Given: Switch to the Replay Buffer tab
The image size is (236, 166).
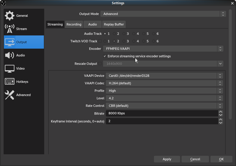Looking at the screenshot, I should coord(114,24).
